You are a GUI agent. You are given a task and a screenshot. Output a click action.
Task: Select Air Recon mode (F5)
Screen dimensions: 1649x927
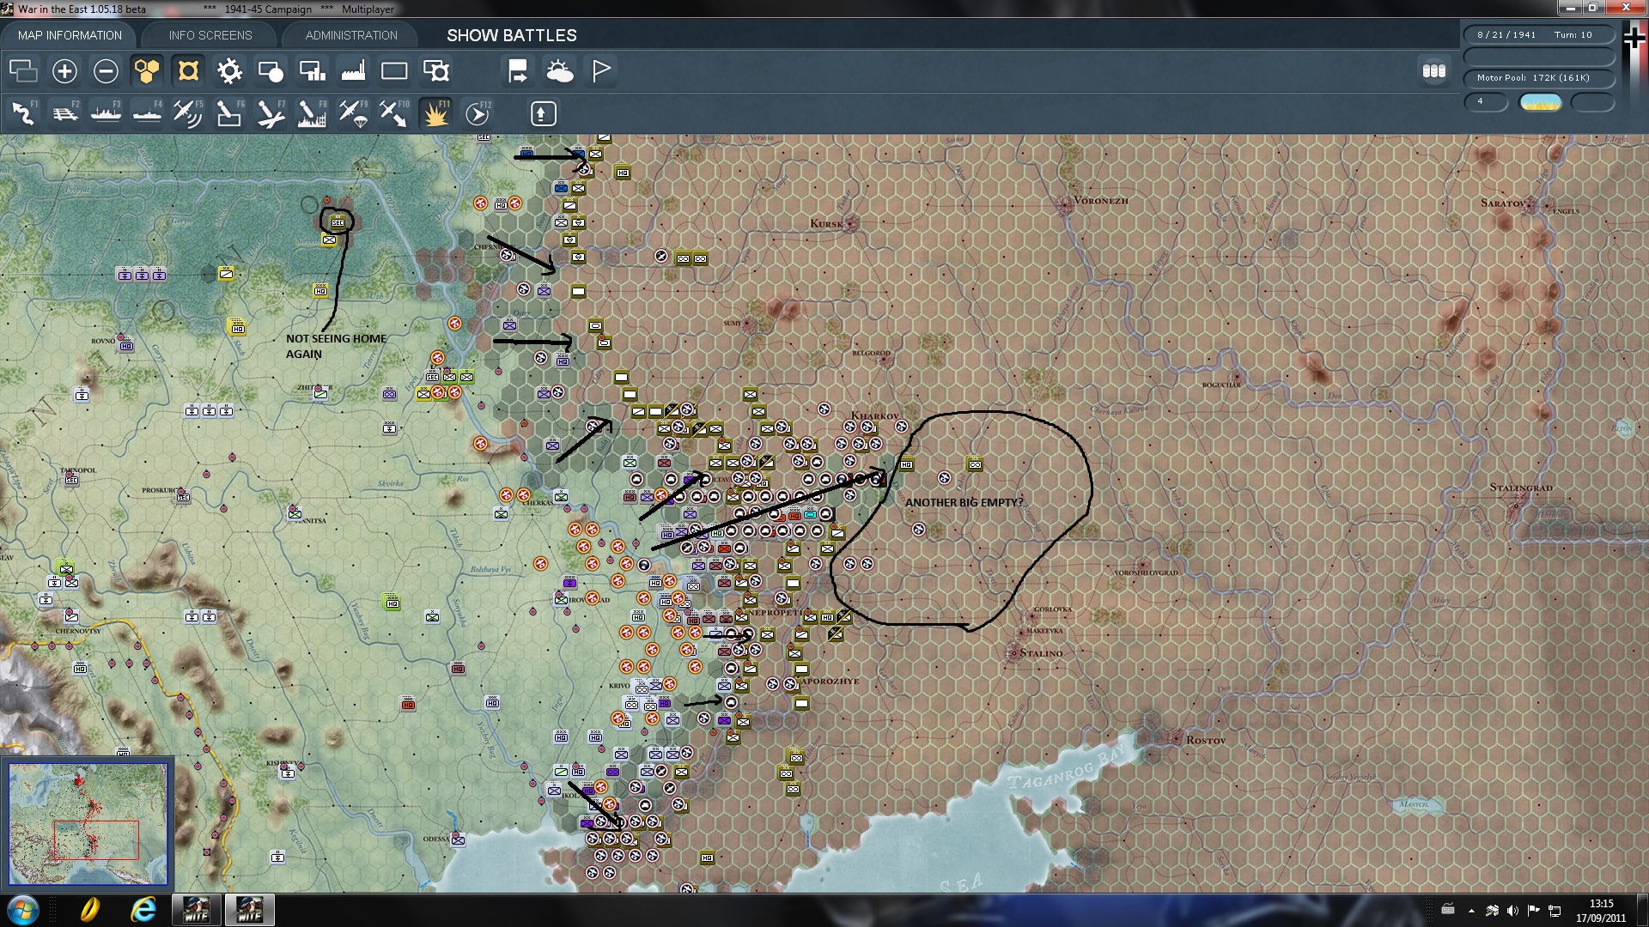tap(188, 113)
